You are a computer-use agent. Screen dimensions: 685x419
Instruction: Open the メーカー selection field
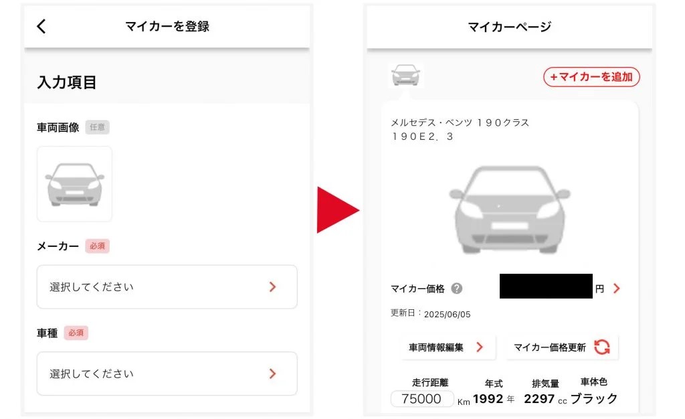point(167,286)
